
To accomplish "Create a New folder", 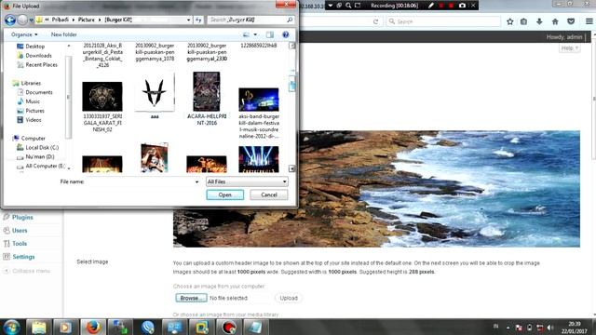I will 64,34.
